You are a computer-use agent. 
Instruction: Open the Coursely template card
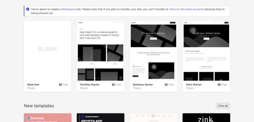[x=48, y=118]
